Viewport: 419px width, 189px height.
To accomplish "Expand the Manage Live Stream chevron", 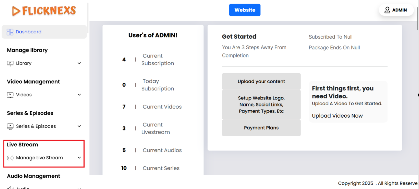I will [79, 158].
